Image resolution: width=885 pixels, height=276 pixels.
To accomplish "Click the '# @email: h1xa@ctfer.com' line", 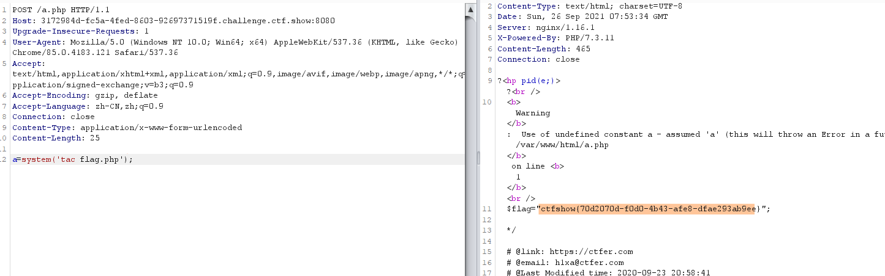I will pos(565,262).
